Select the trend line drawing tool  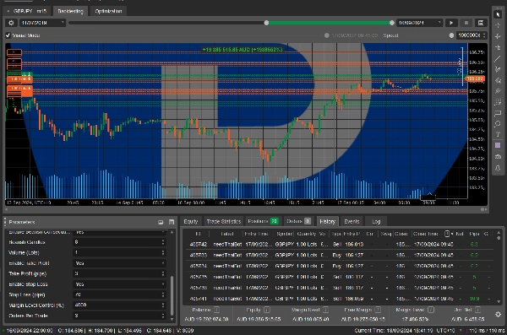click(x=498, y=58)
